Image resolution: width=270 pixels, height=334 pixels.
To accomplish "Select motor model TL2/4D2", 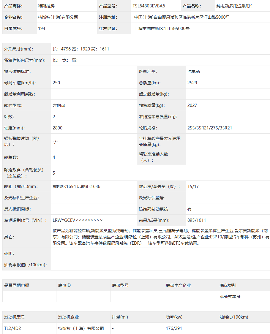I will (x=12, y=328).
